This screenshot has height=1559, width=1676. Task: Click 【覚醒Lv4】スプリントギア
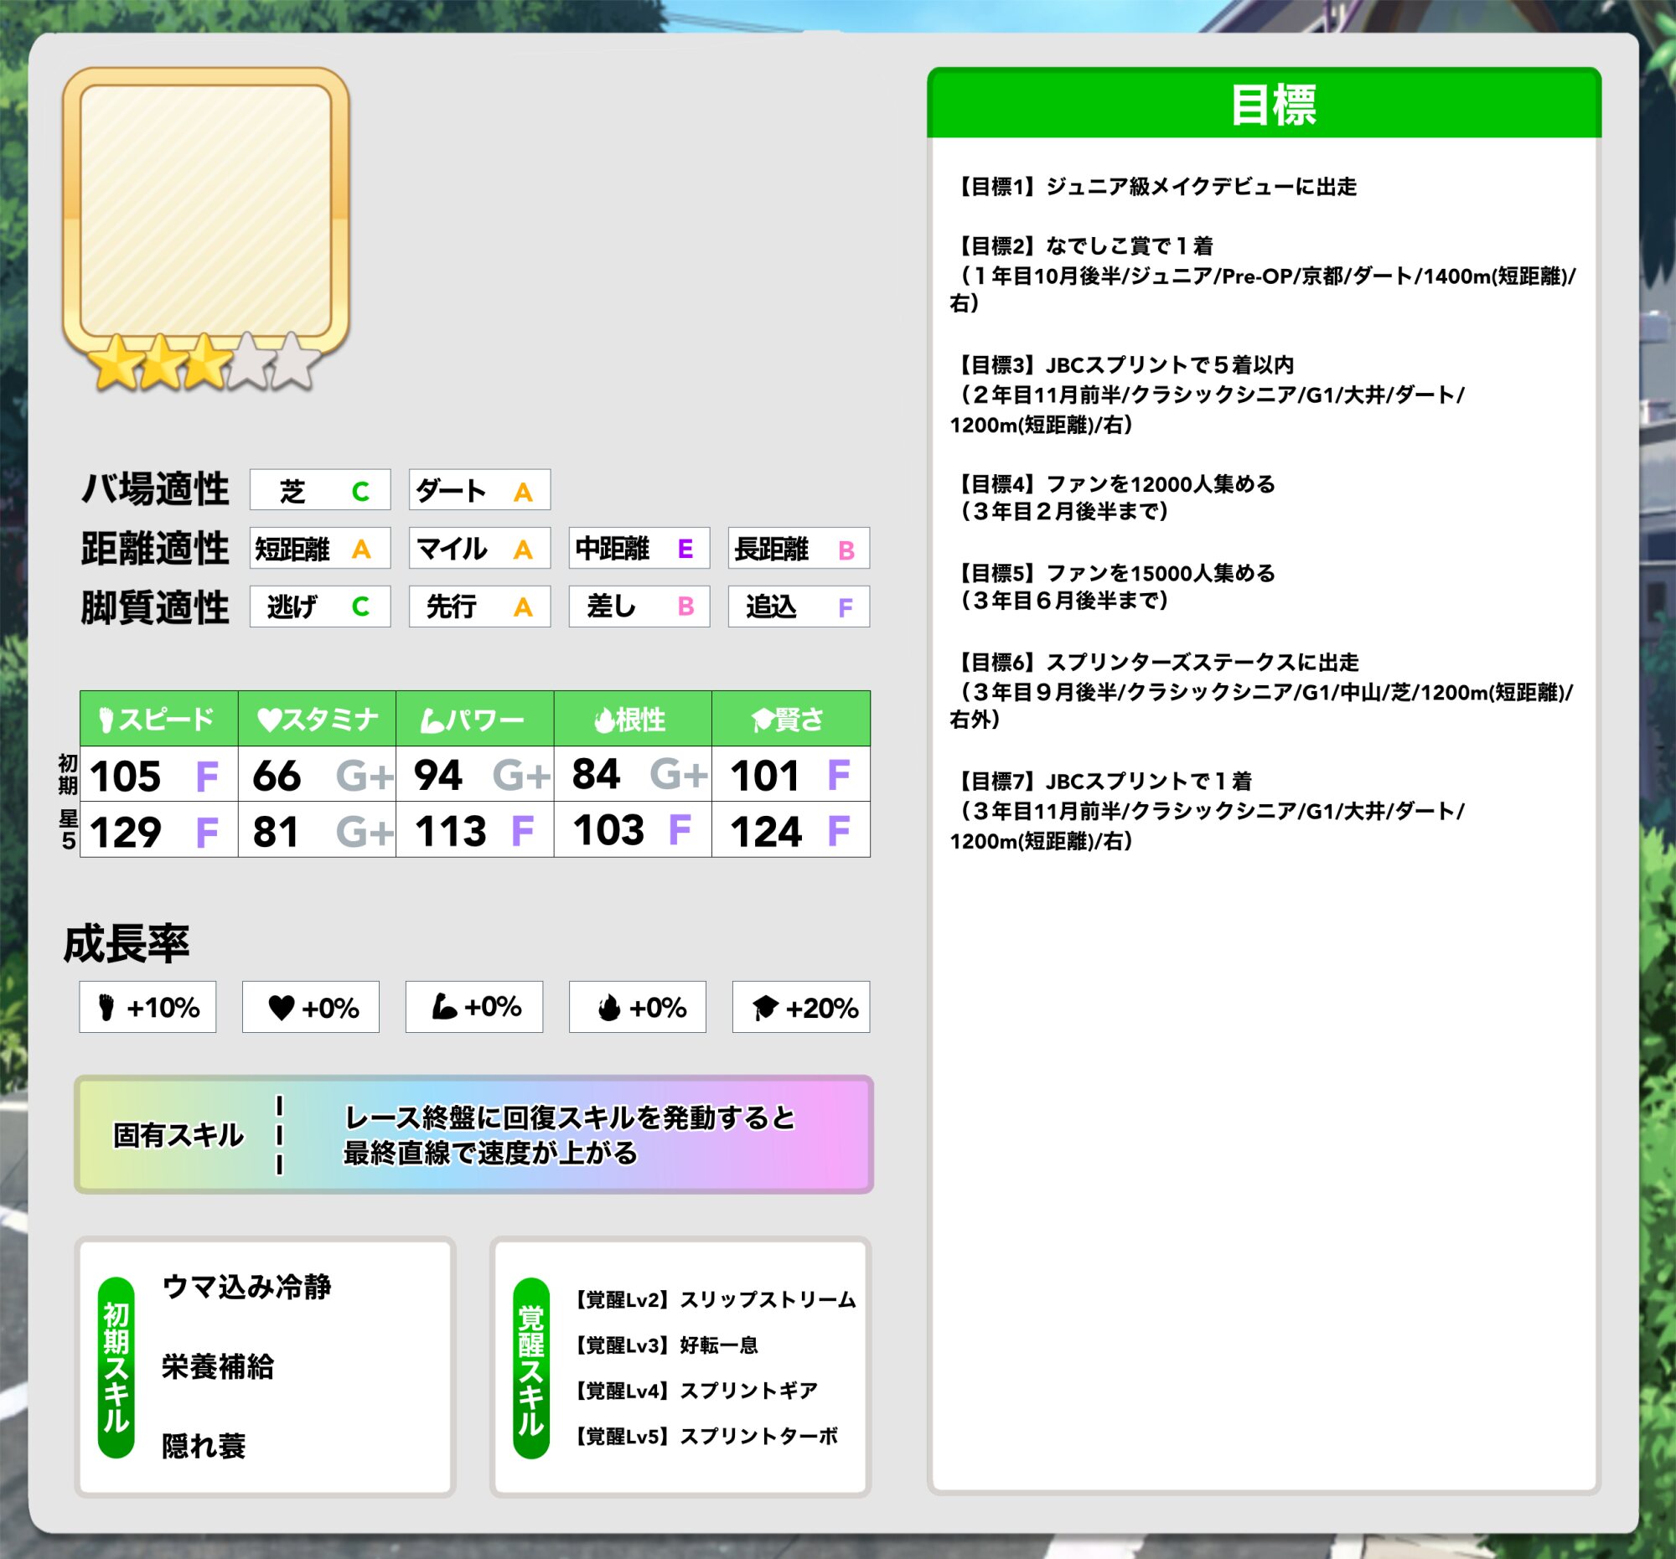tap(694, 1391)
